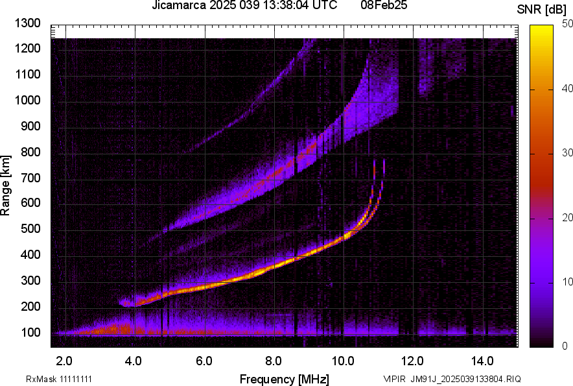Click the 6.0 frequency tick label
The height and width of the screenshot is (386, 573).
click(204, 361)
